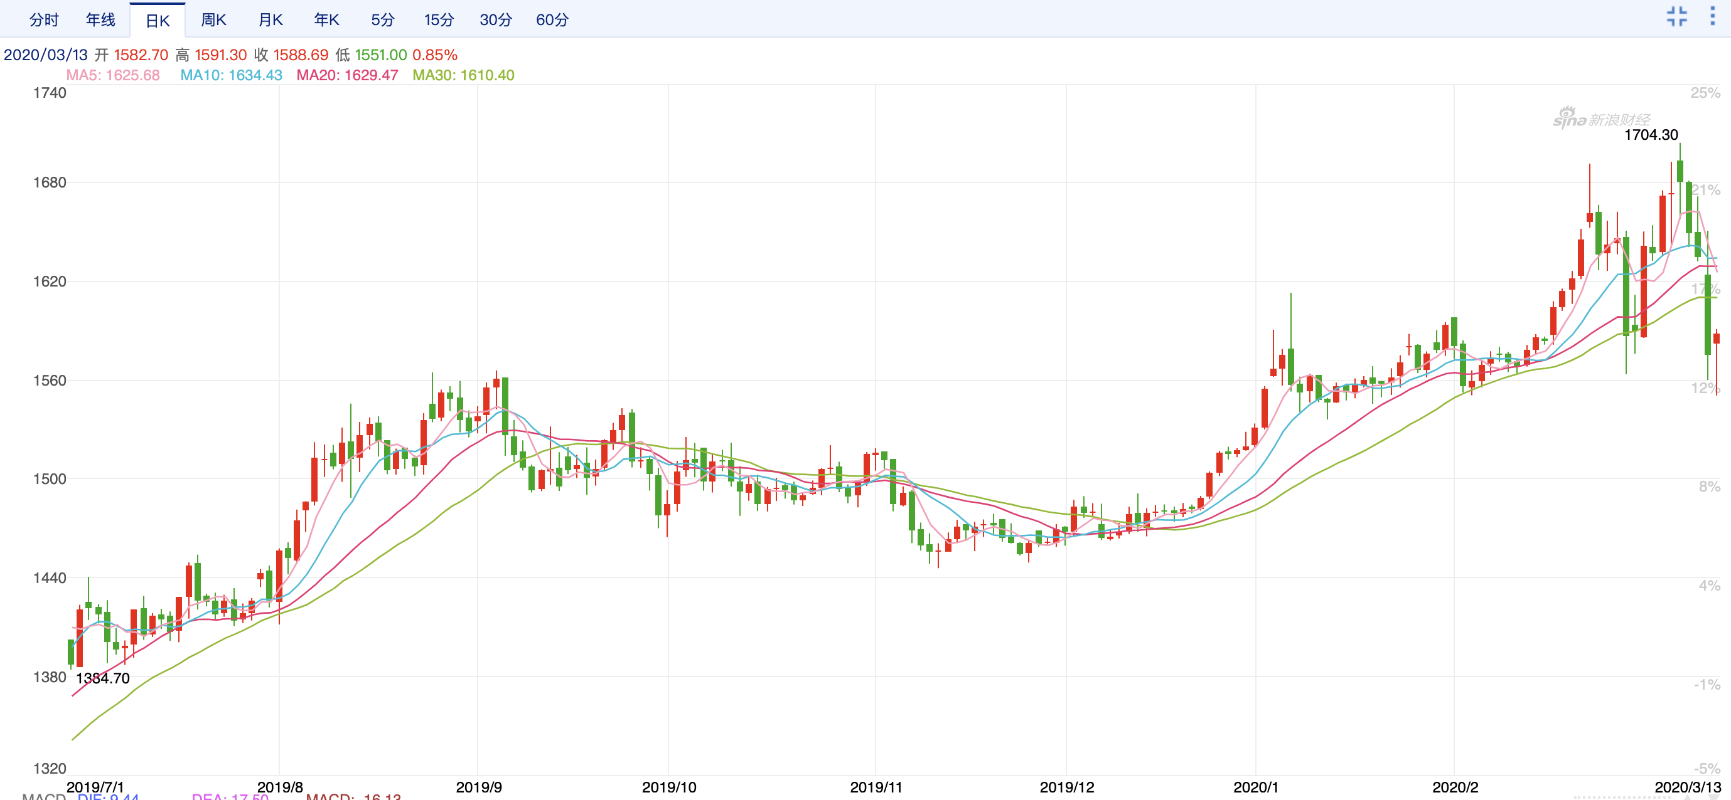This screenshot has height=800, width=1731.
Task: Switch to the 周K weekly tab
Action: click(213, 20)
